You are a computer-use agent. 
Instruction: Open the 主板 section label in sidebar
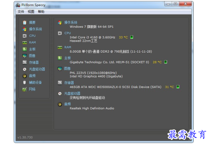coord(32,49)
